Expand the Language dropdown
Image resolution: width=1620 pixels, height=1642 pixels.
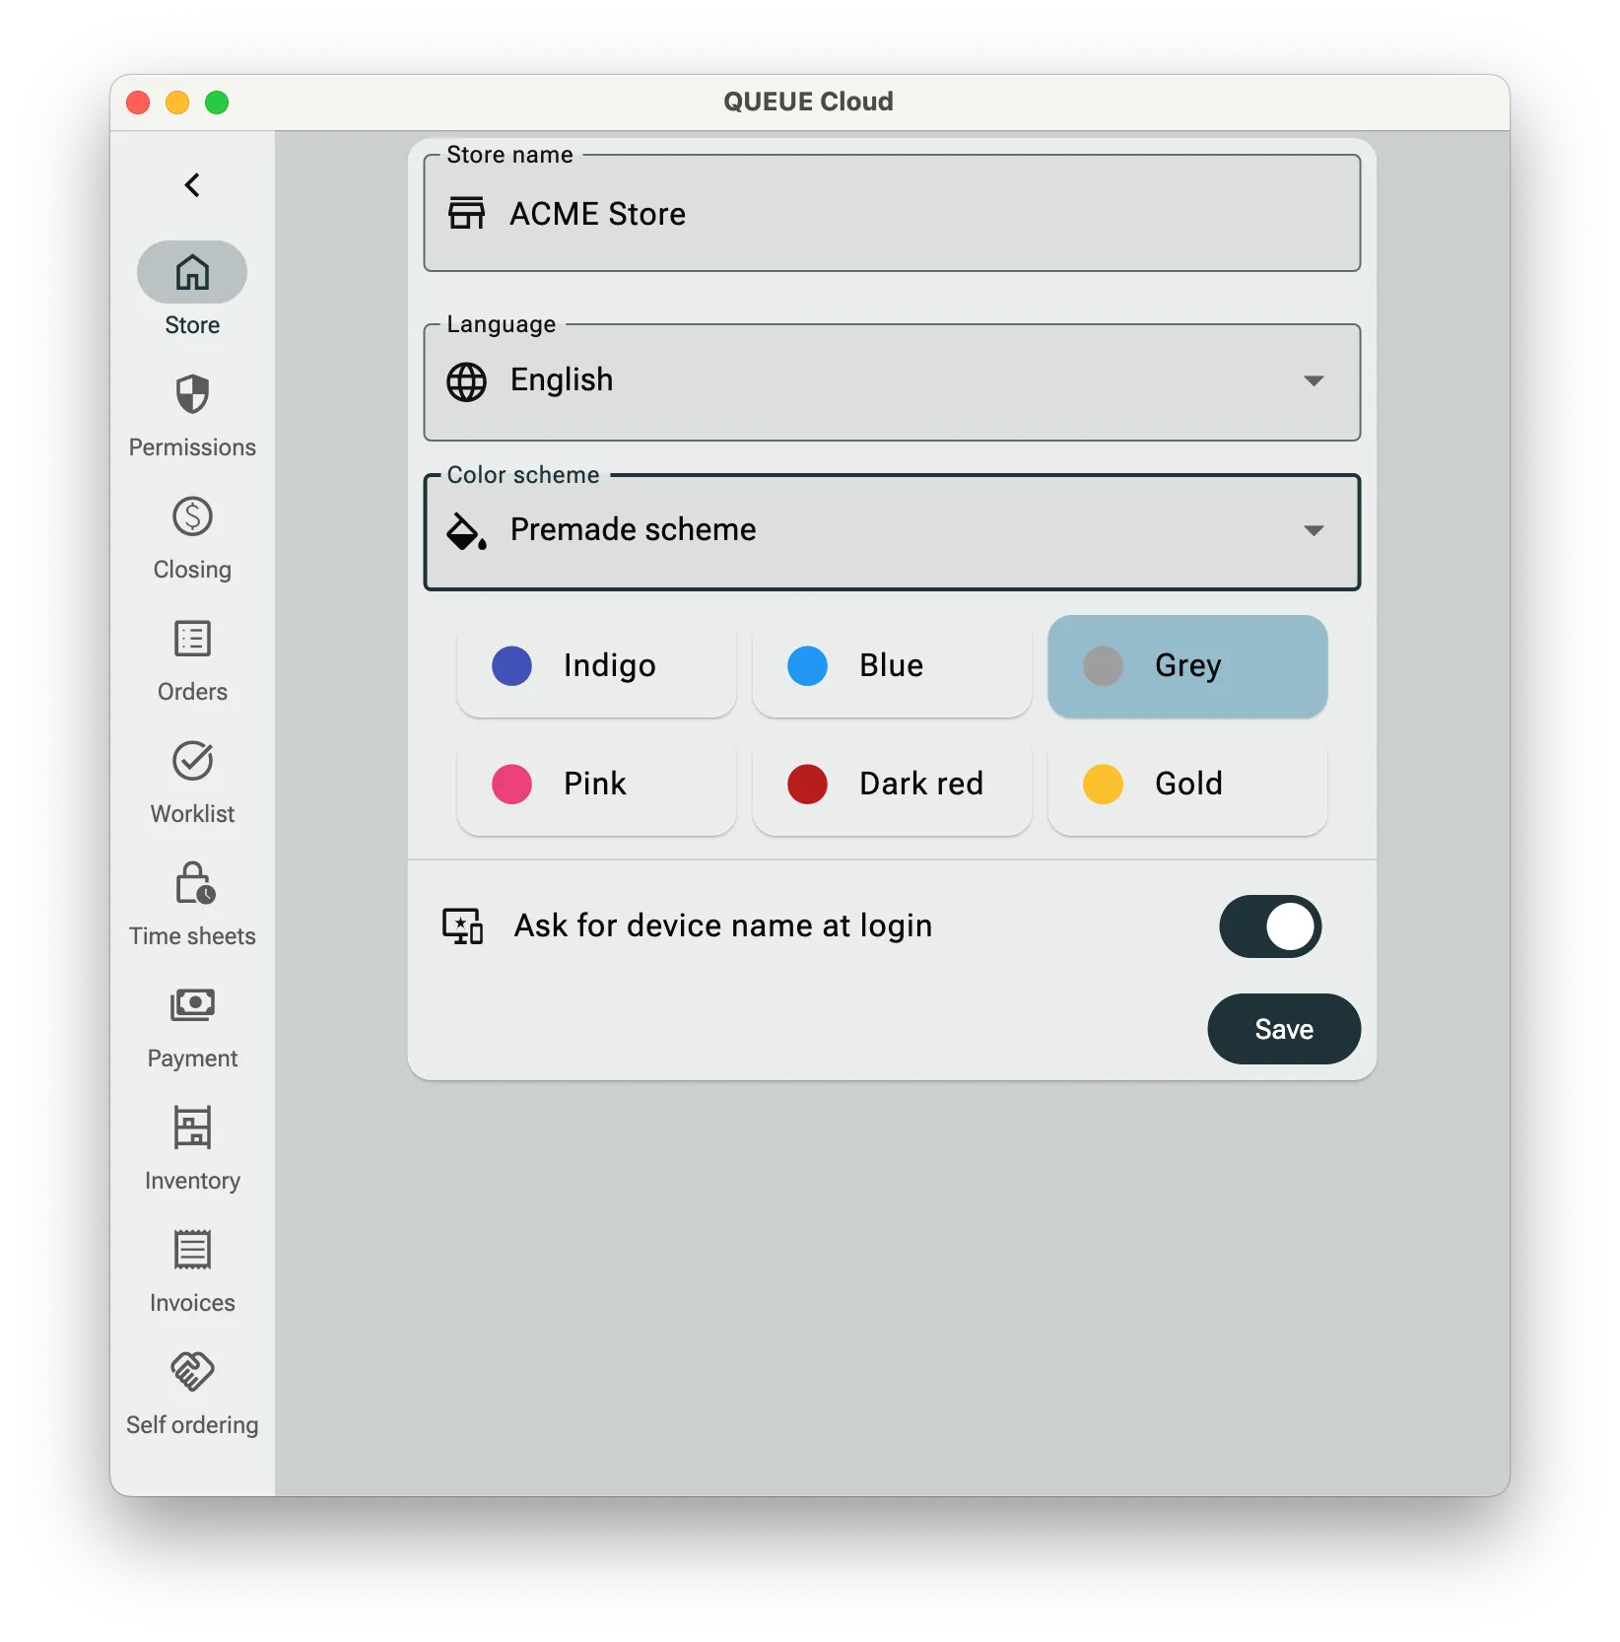point(891,381)
